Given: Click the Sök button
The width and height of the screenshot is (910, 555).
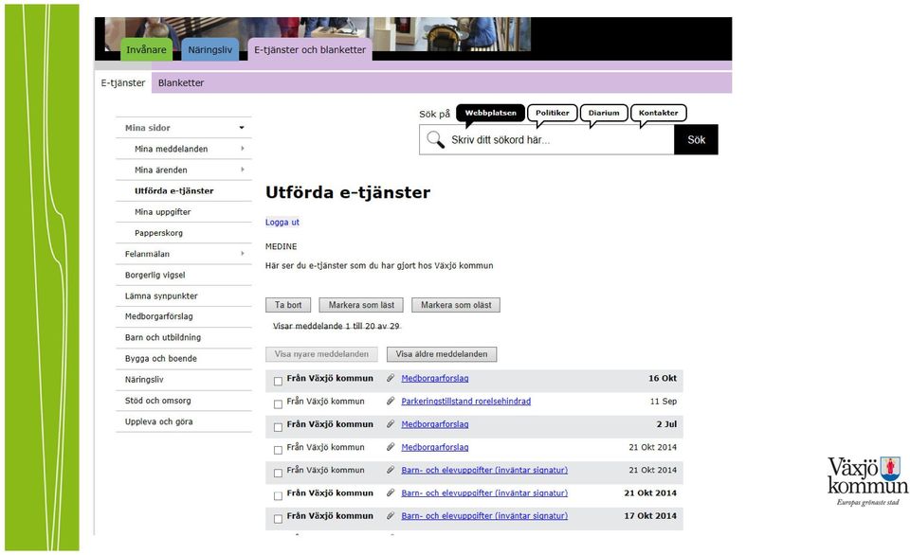Looking at the screenshot, I should click(x=696, y=140).
